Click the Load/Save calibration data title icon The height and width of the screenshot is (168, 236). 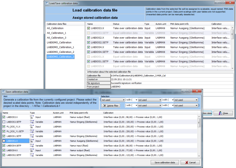(x=46, y=3)
